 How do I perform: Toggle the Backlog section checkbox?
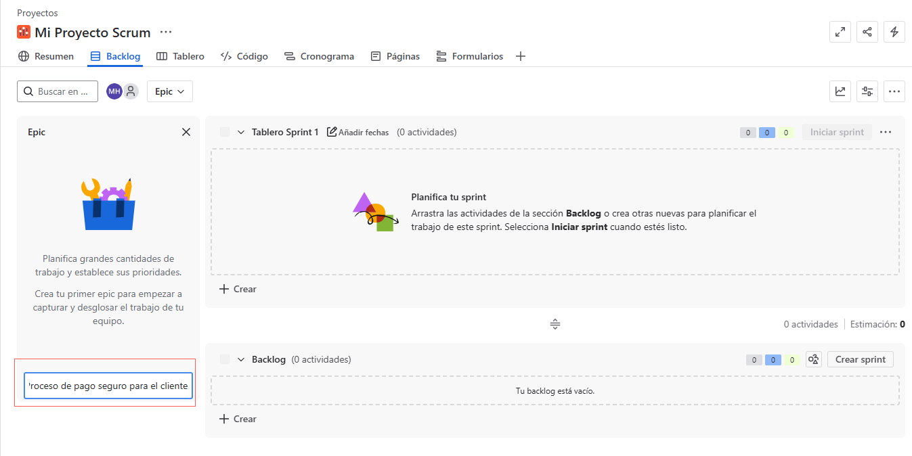click(x=225, y=359)
